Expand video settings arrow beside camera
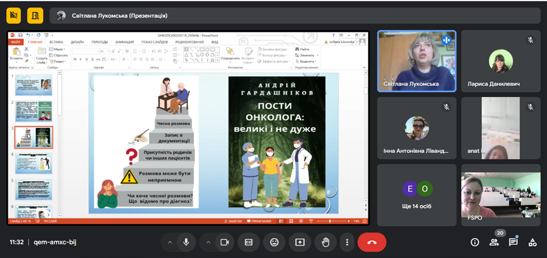Image resolution: width=547 pixels, height=258 pixels. 208,242
